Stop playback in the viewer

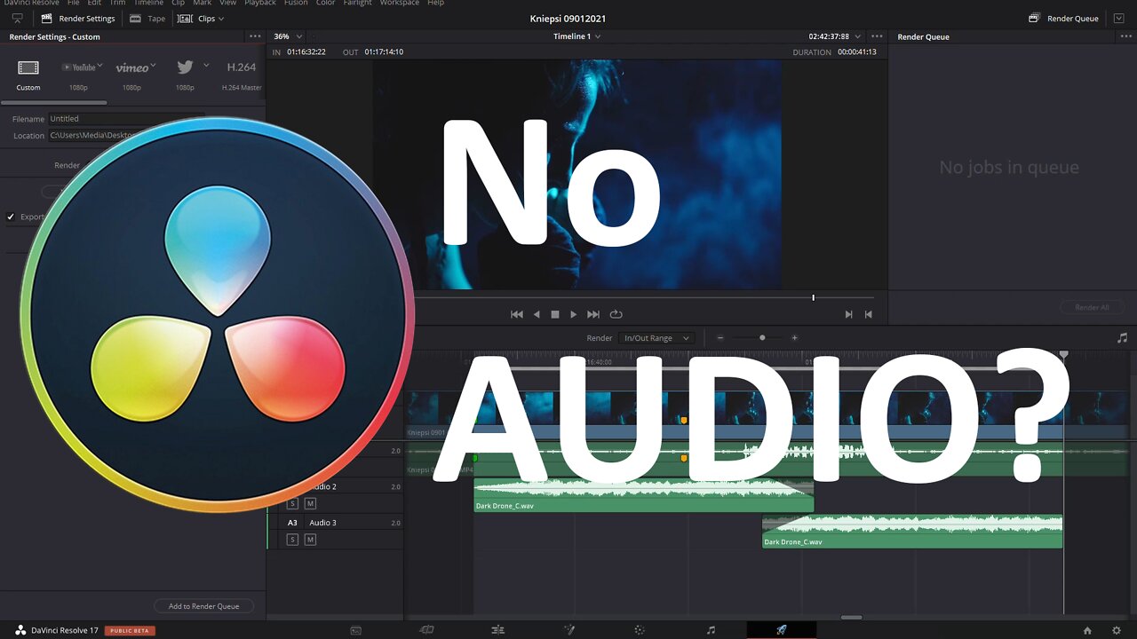pos(555,314)
